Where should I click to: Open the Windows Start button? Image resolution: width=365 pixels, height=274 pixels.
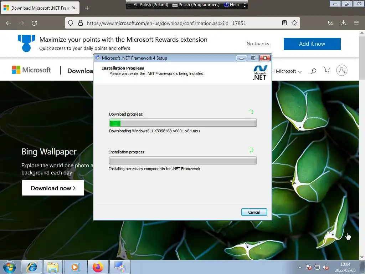pyautogui.click(x=10, y=267)
